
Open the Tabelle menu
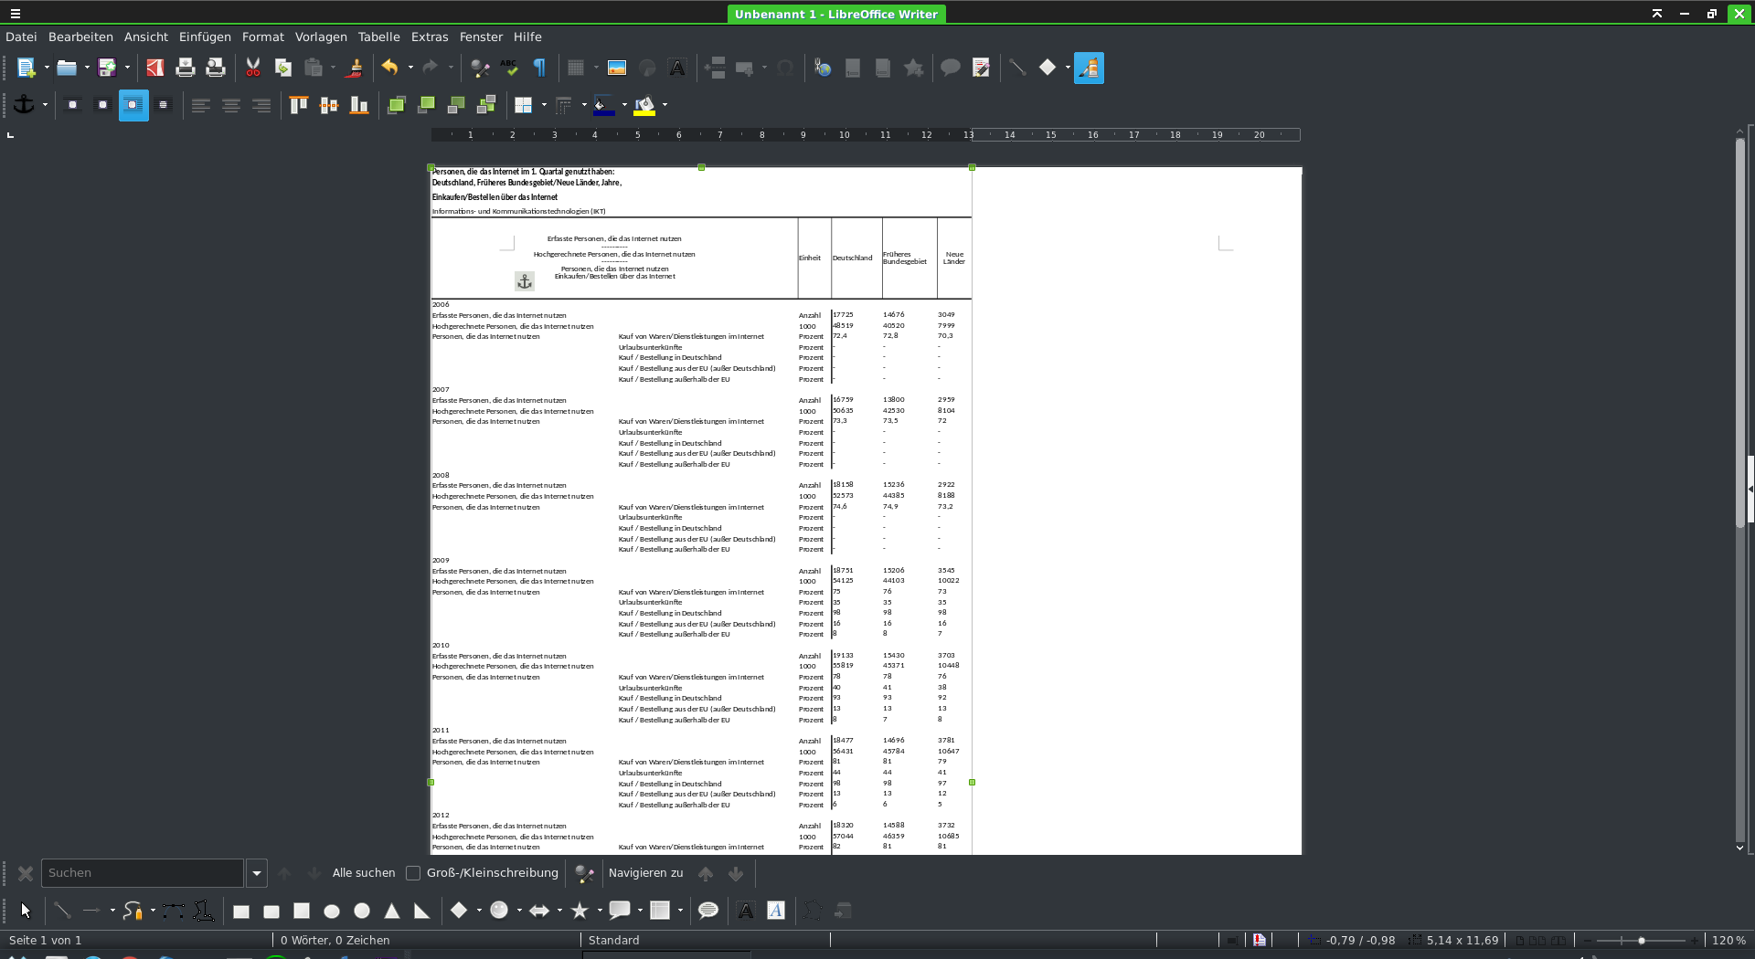(x=378, y=37)
